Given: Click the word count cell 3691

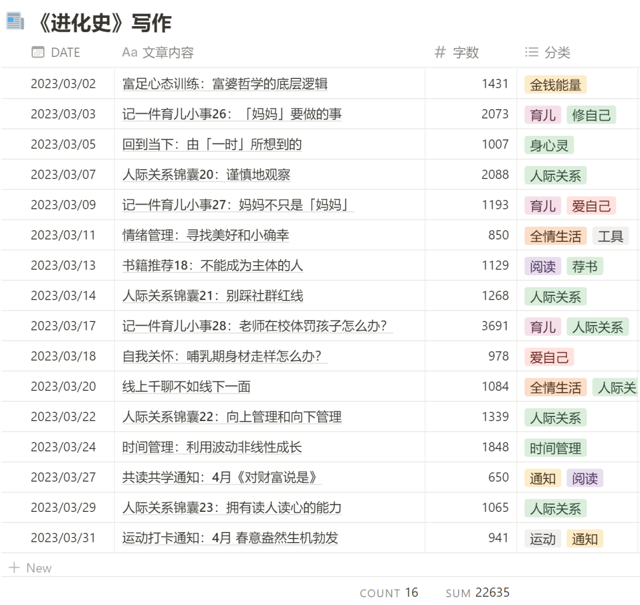Looking at the screenshot, I should [495, 326].
